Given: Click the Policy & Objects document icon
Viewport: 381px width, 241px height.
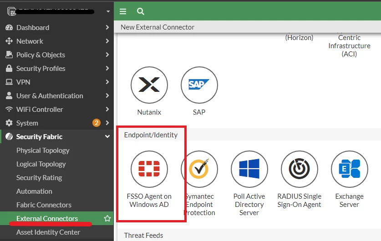Looking at the screenshot, I should pos(9,55).
